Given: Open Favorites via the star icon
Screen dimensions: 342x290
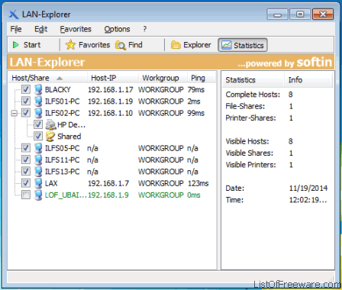Looking at the screenshot, I should [70, 45].
